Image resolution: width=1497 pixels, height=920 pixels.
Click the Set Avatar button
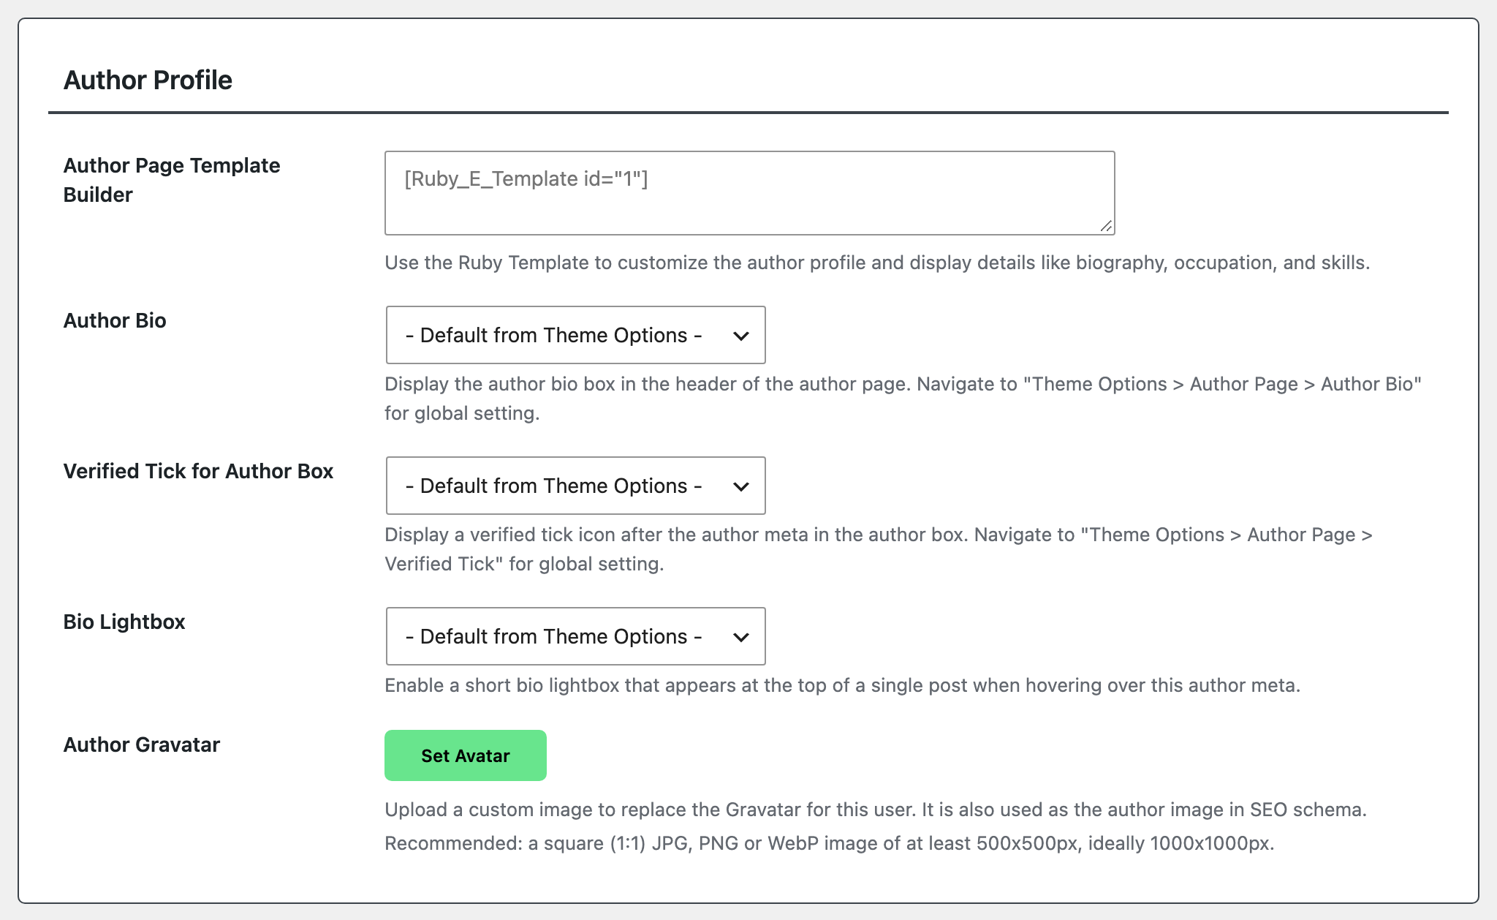tap(466, 755)
